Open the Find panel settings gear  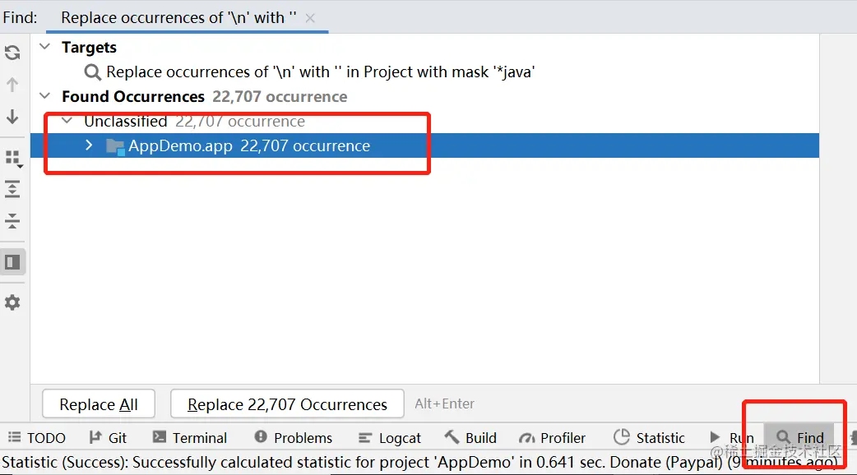[12, 302]
